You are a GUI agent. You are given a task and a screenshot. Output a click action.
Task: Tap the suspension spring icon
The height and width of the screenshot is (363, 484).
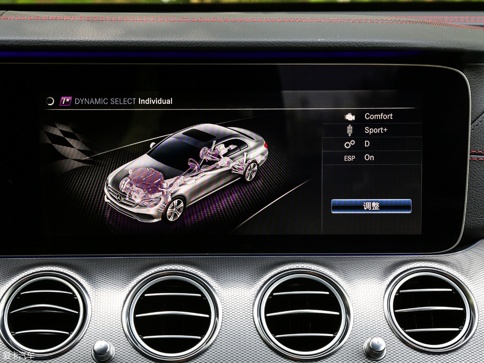tap(350, 130)
